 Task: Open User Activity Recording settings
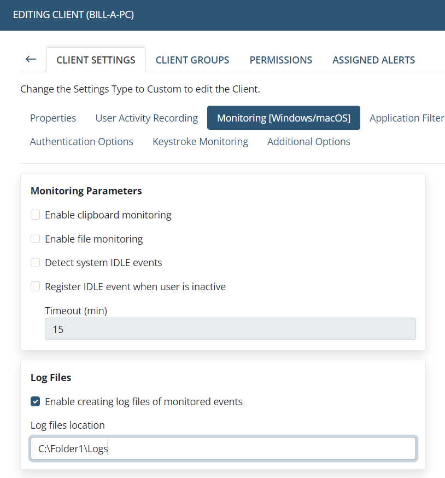pyautogui.click(x=147, y=118)
